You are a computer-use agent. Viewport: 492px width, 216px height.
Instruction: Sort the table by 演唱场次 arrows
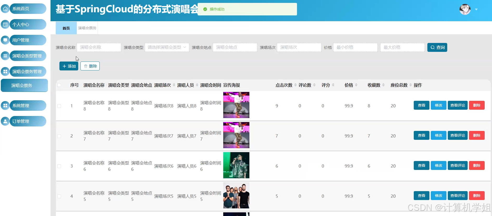coord(174,85)
